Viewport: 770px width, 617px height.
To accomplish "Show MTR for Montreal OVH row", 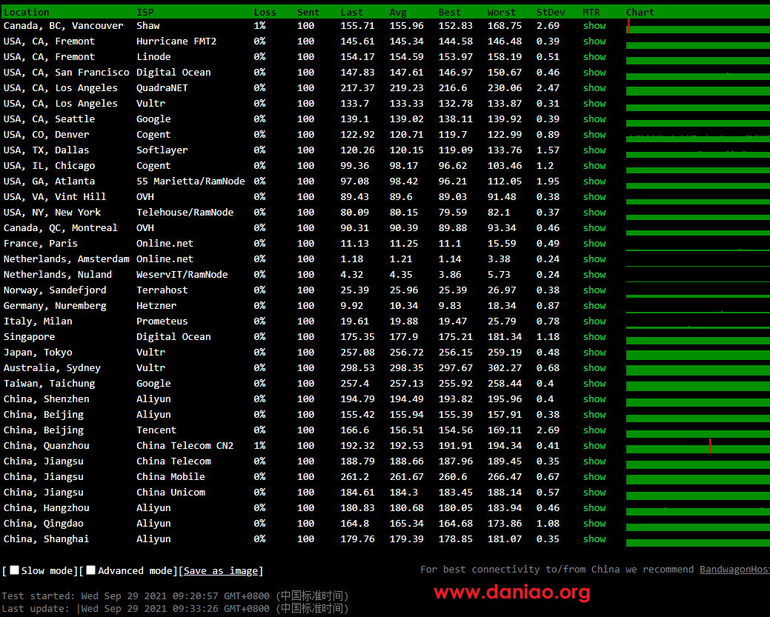I will (x=594, y=228).
